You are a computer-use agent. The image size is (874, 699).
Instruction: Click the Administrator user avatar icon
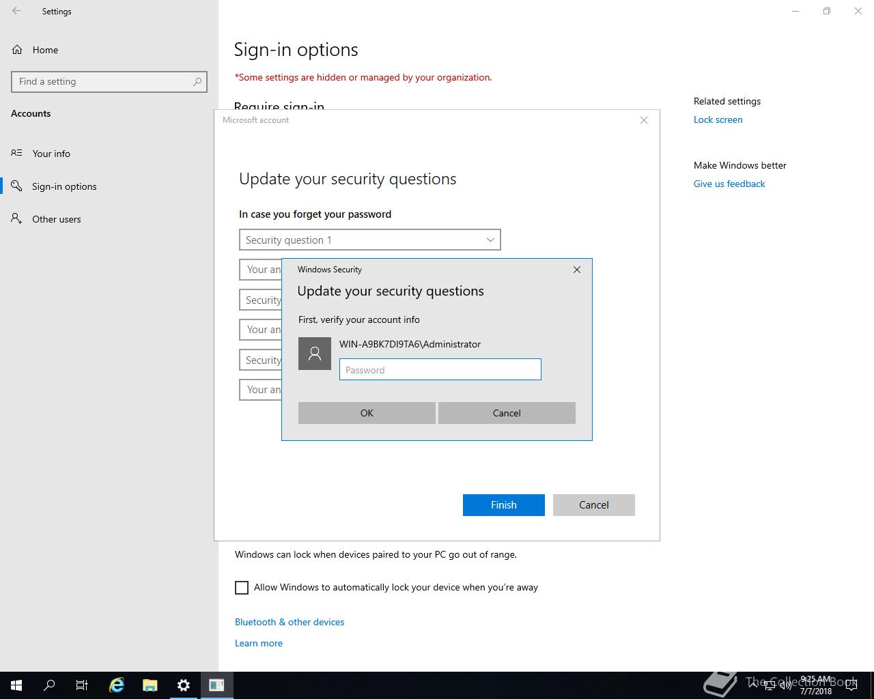coord(315,354)
